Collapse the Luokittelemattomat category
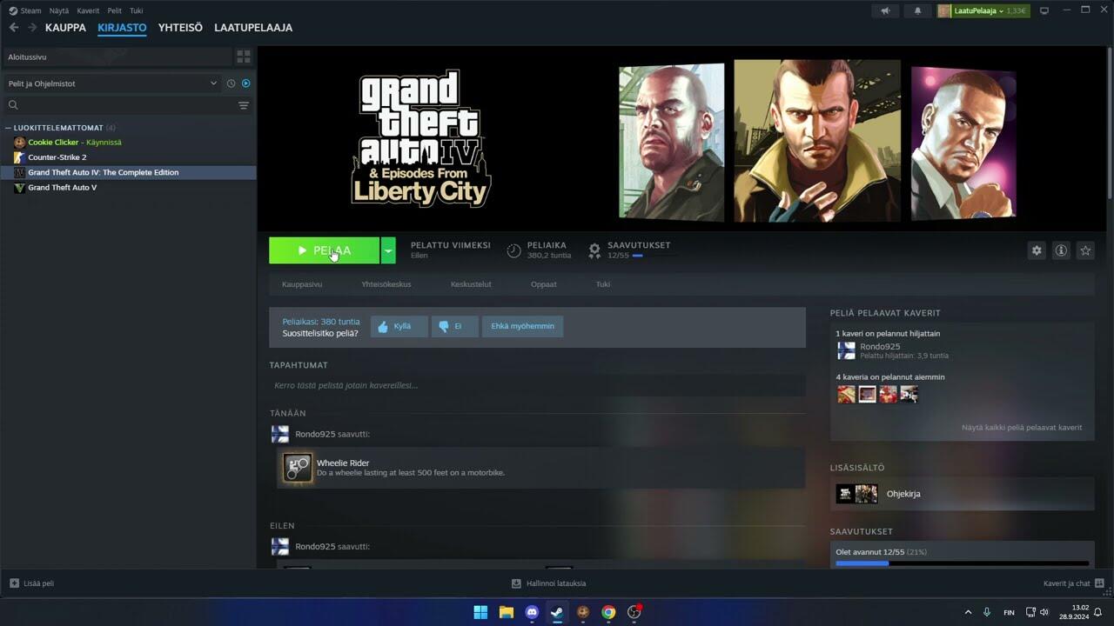Screen dimensions: 1114x626 [x=9, y=128]
